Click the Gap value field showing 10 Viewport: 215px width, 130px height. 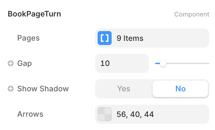coord(122,63)
